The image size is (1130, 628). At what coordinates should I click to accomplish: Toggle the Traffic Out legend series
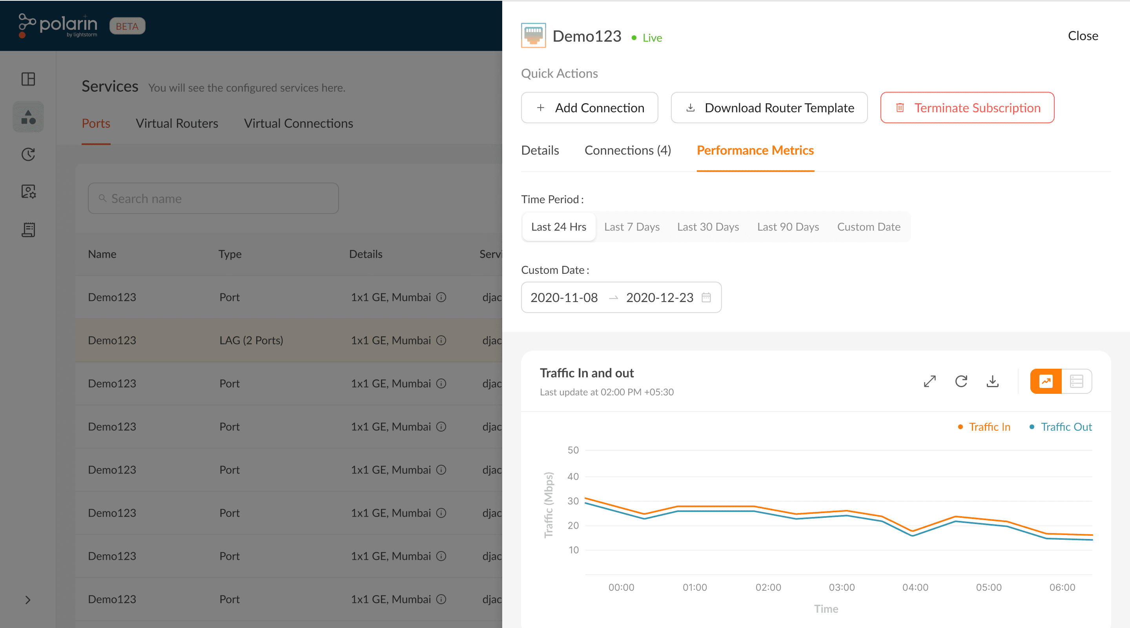pyautogui.click(x=1061, y=427)
